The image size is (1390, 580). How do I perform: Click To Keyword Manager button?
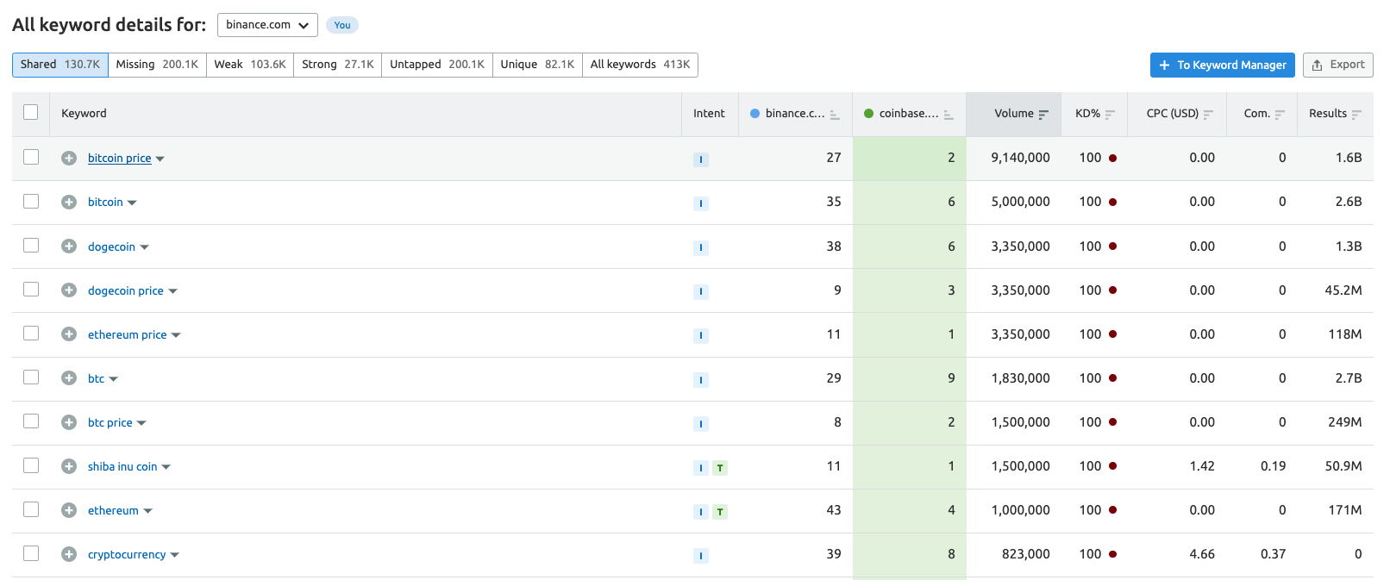(x=1223, y=65)
